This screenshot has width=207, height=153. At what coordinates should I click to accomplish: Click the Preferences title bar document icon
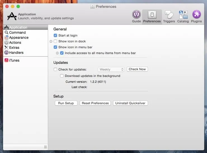(x=93, y=7)
